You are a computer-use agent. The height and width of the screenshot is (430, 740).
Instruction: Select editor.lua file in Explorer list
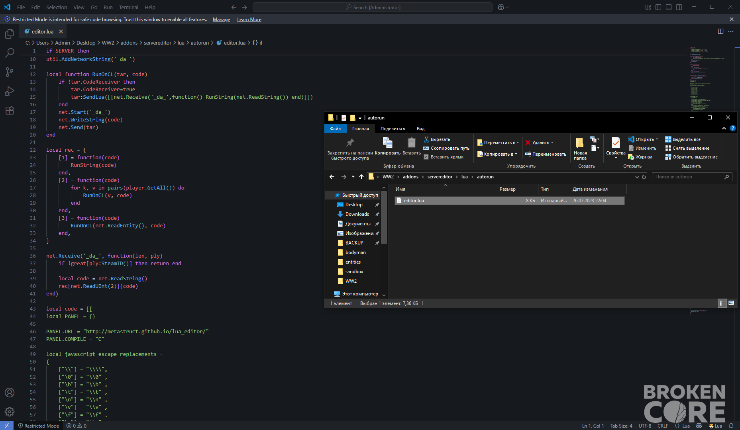(509, 201)
